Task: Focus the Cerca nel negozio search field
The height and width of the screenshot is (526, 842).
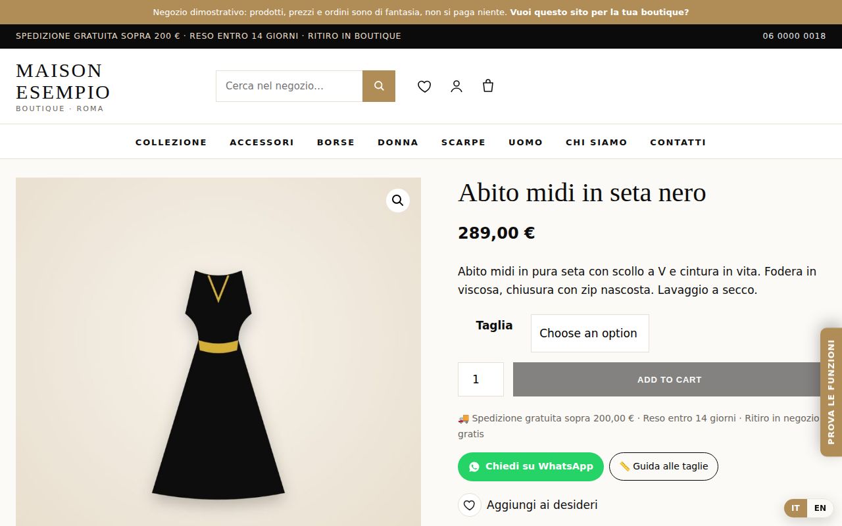Action: point(289,86)
